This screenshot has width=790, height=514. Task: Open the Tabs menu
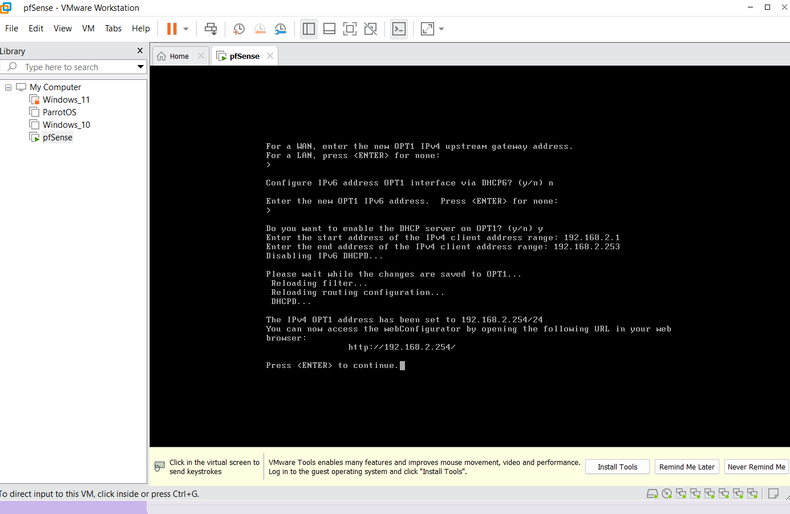113,29
